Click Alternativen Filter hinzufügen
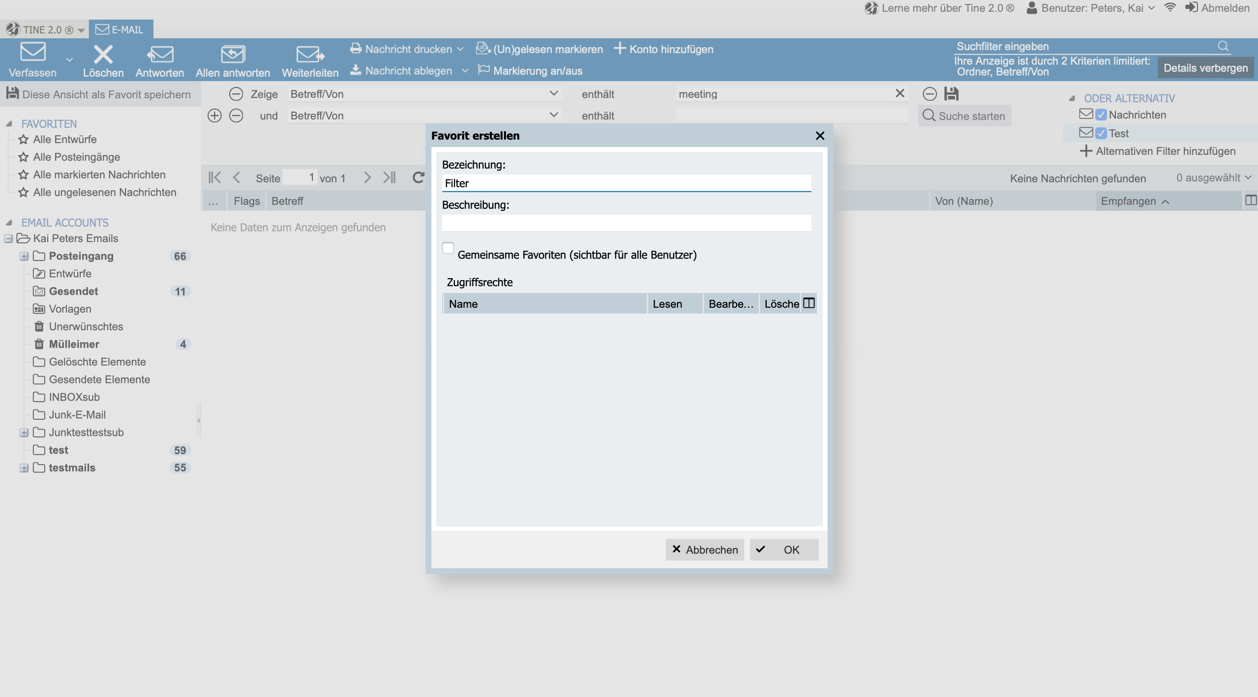Viewport: 1258px width, 697px height. 1158,151
